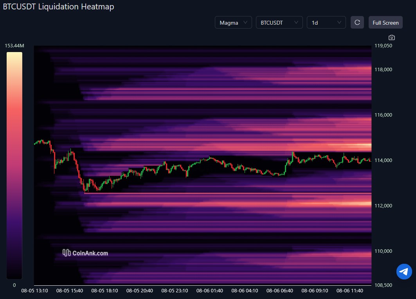Open the Telegram chat bubble

(x=404, y=271)
